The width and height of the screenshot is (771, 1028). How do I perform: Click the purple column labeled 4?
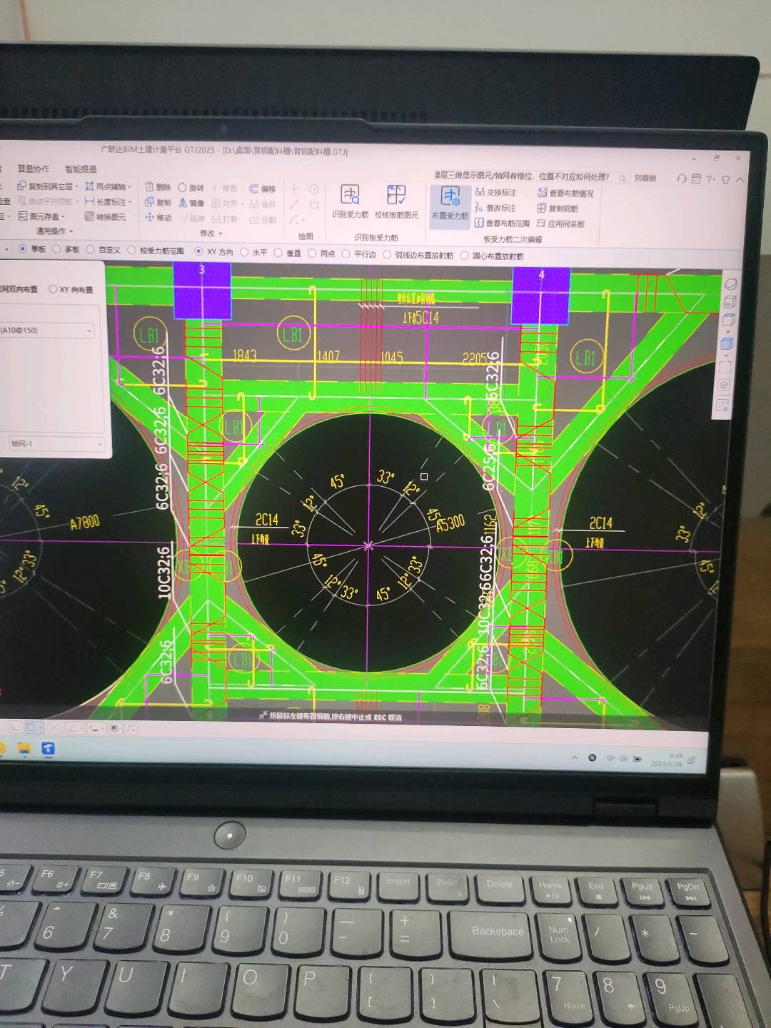click(x=541, y=295)
